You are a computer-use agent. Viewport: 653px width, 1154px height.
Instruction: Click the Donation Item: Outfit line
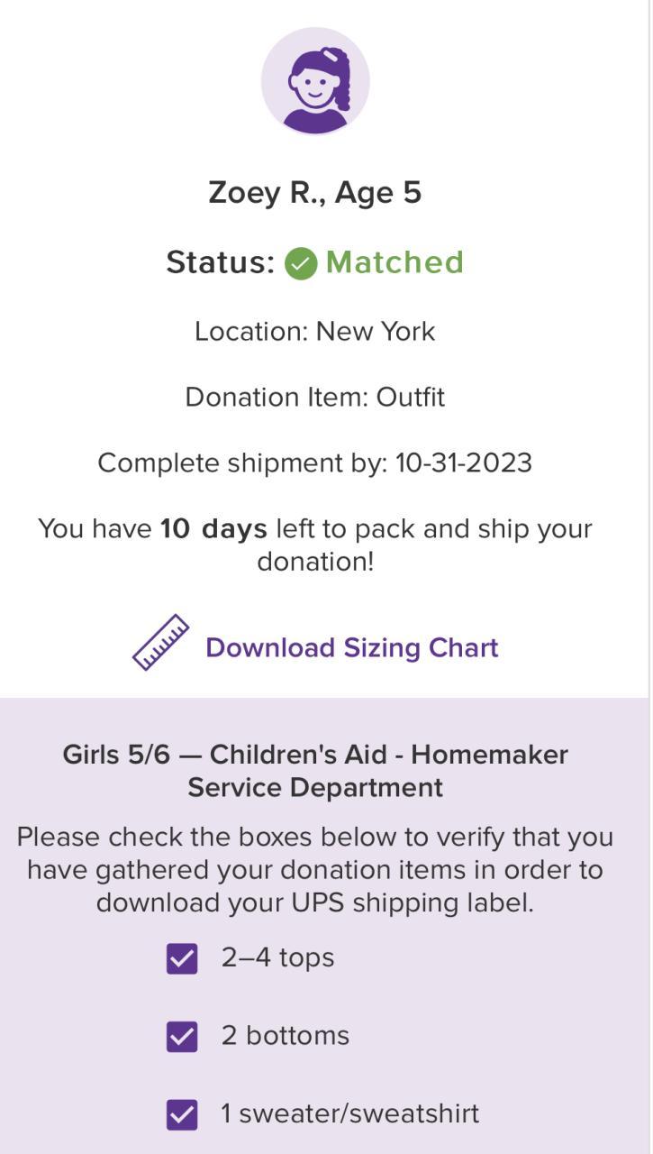315,398
